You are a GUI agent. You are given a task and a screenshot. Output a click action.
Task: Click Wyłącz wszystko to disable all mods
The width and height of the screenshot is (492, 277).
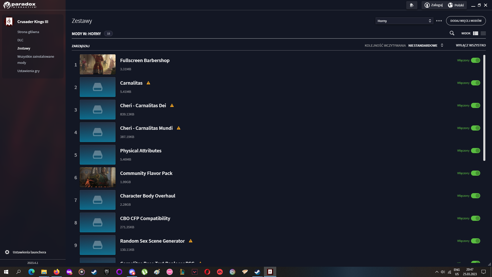pos(471,45)
